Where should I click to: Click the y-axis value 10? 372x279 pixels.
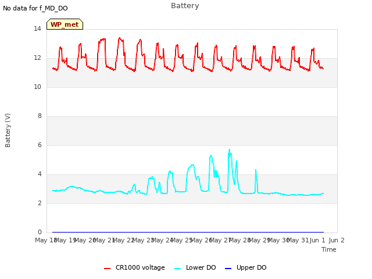pos(37,87)
